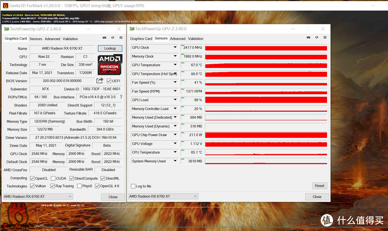
Task: Click the Memory Size 12272 MB field
Action: pos(45,129)
